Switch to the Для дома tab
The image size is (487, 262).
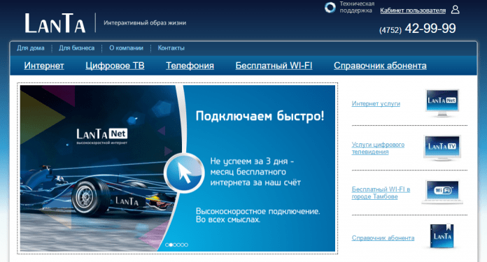tap(31, 48)
